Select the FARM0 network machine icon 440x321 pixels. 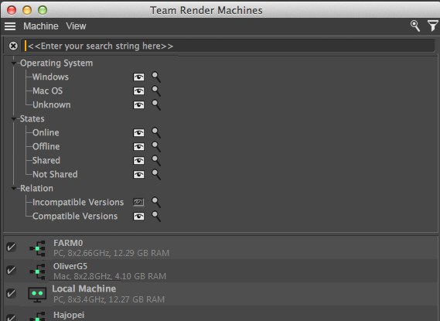tap(38, 248)
